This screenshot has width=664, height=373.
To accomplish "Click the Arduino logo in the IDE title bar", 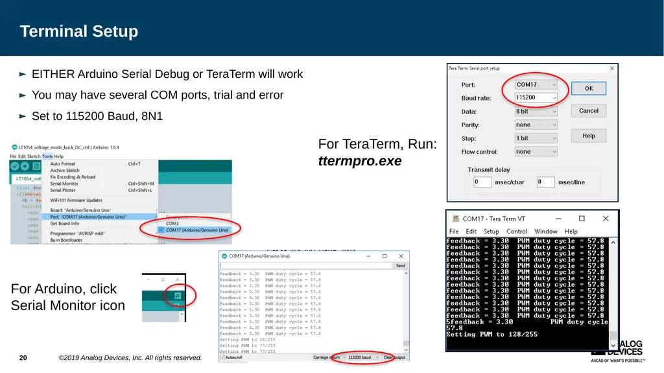I will pos(14,147).
